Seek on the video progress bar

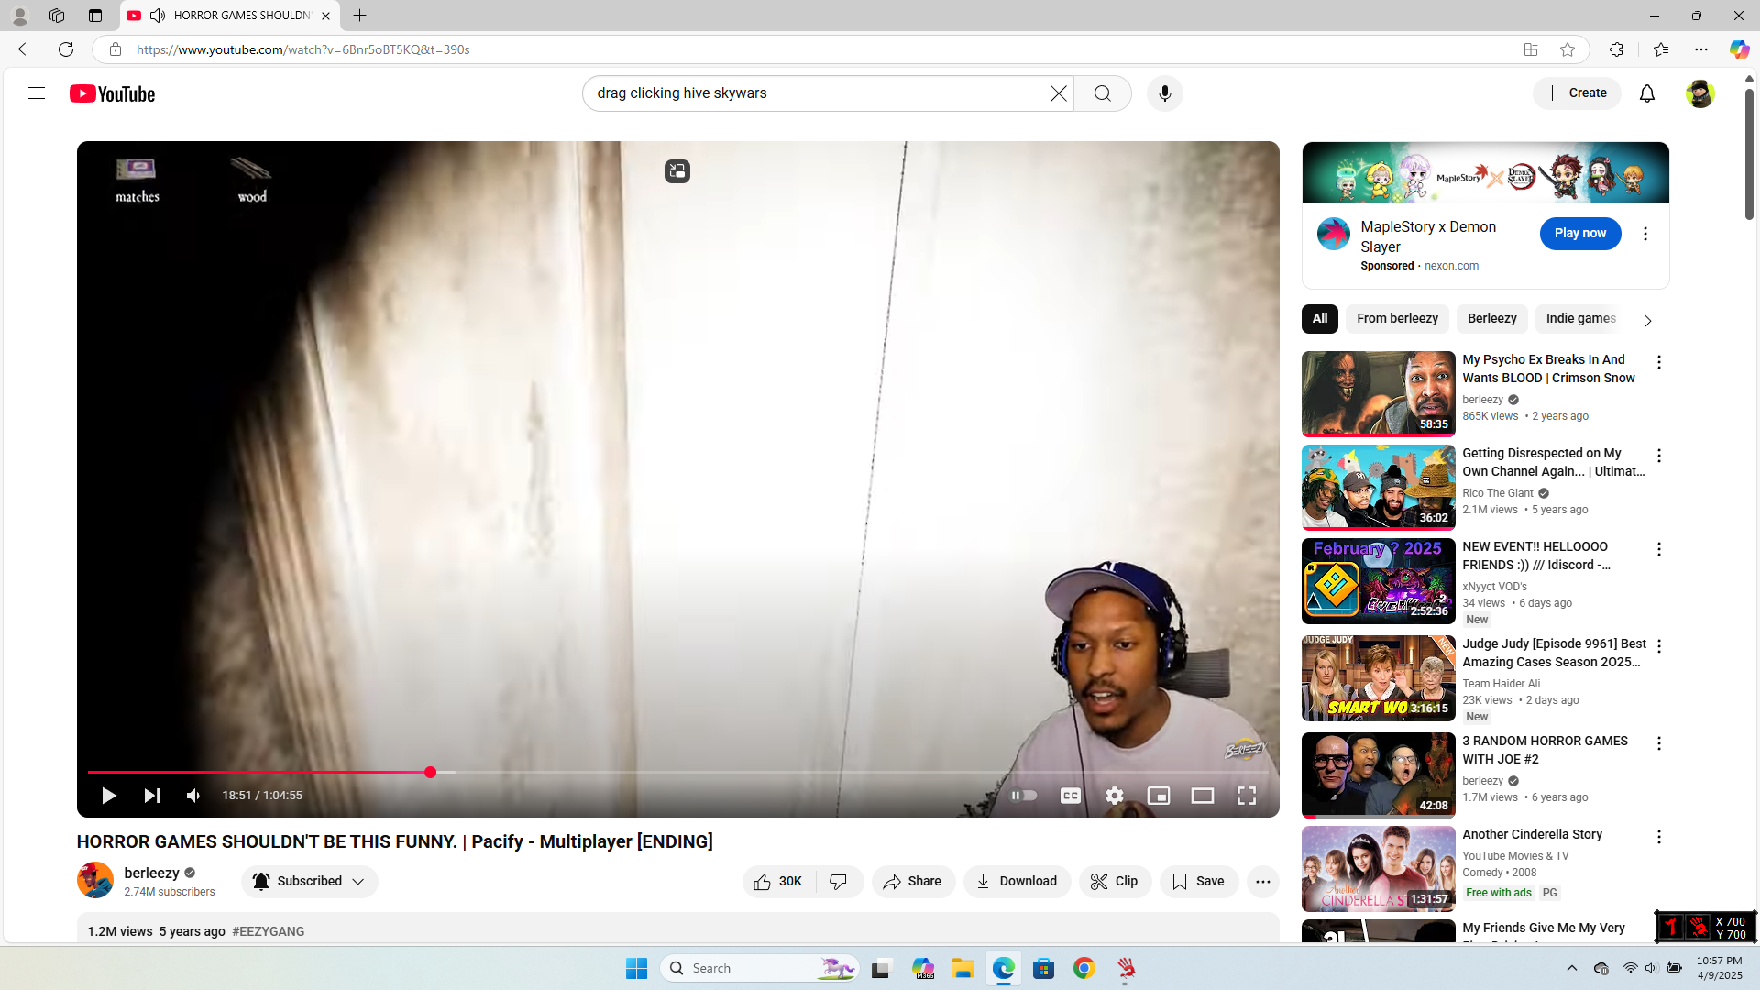(678, 773)
